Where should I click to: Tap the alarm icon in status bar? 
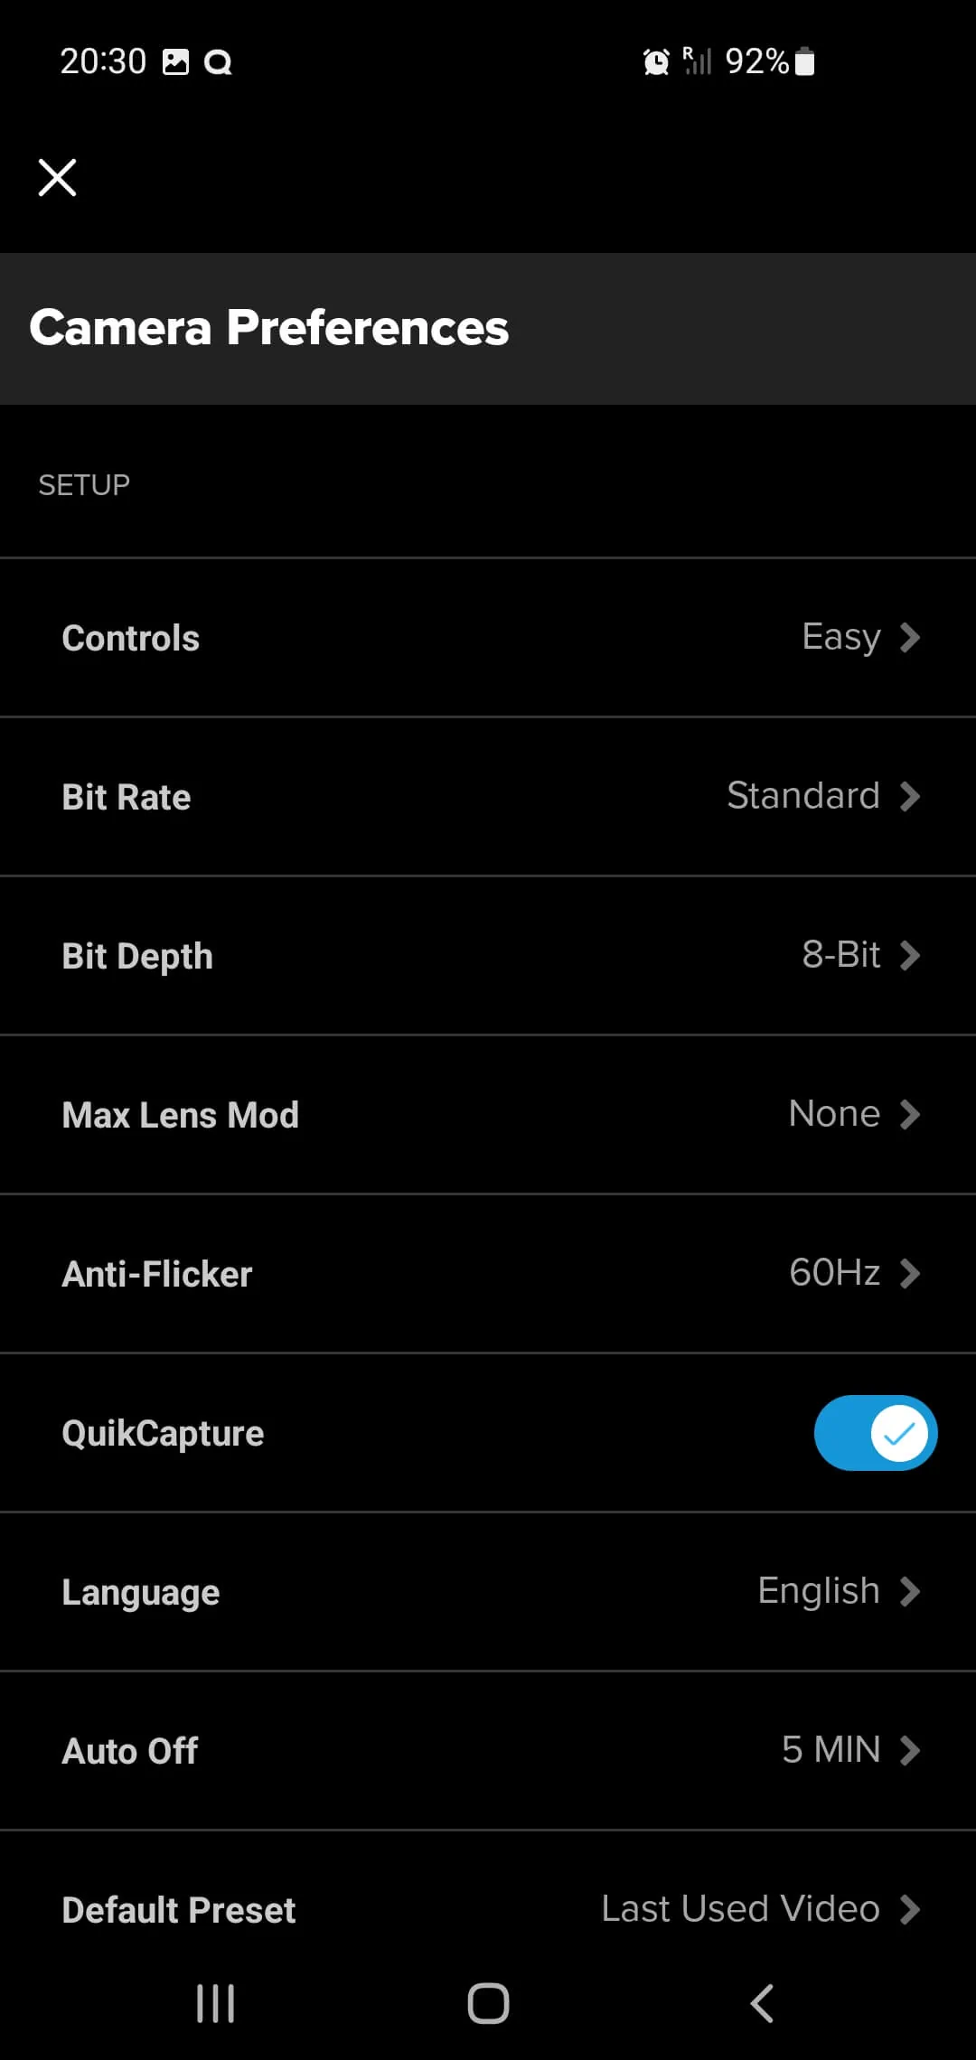(656, 61)
